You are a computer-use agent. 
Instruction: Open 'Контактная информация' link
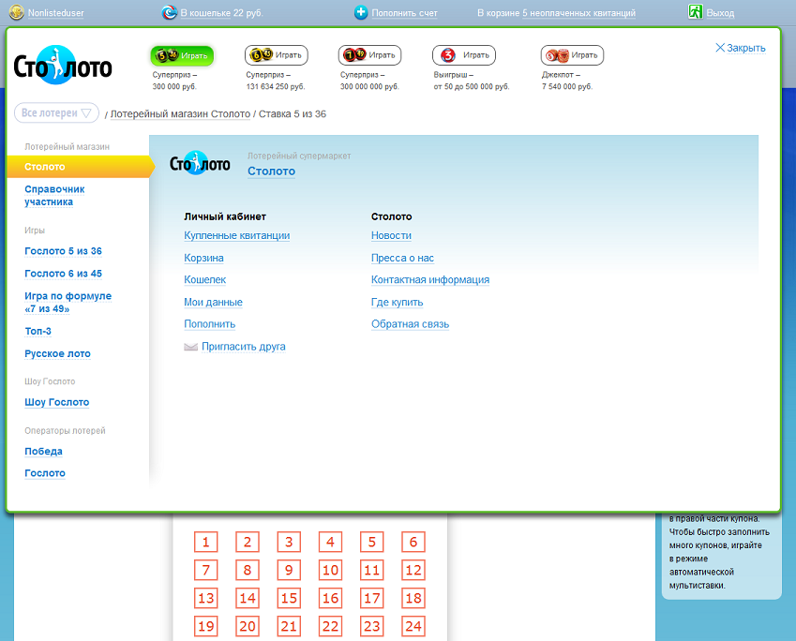point(429,280)
